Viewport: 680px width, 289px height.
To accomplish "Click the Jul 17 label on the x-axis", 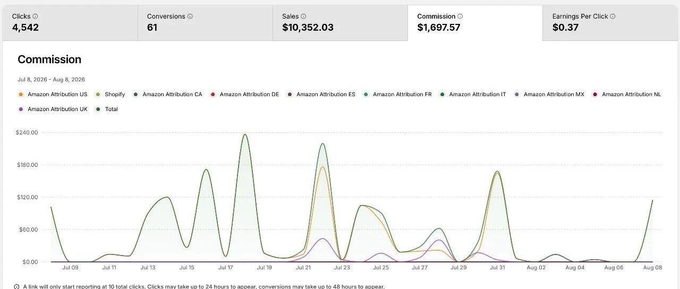I will coord(226,268).
